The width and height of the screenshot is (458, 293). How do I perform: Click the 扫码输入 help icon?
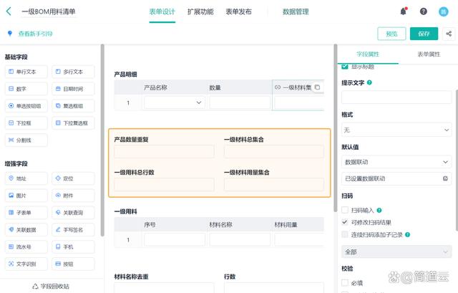pyautogui.click(x=379, y=210)
